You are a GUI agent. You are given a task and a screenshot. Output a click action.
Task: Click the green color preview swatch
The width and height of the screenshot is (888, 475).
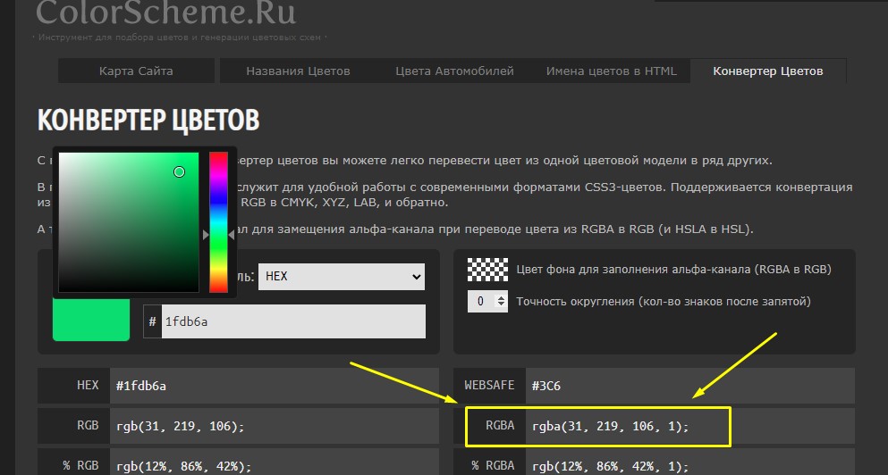91,321
